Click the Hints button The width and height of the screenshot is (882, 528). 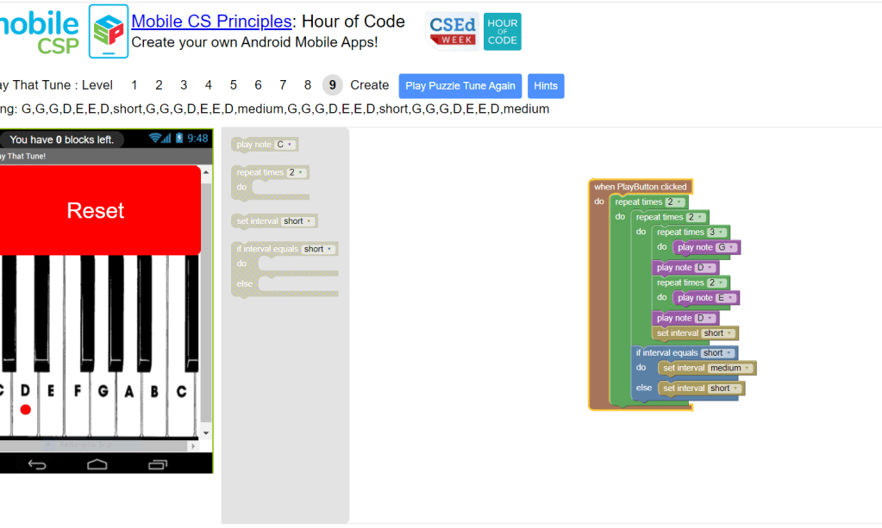545,85
